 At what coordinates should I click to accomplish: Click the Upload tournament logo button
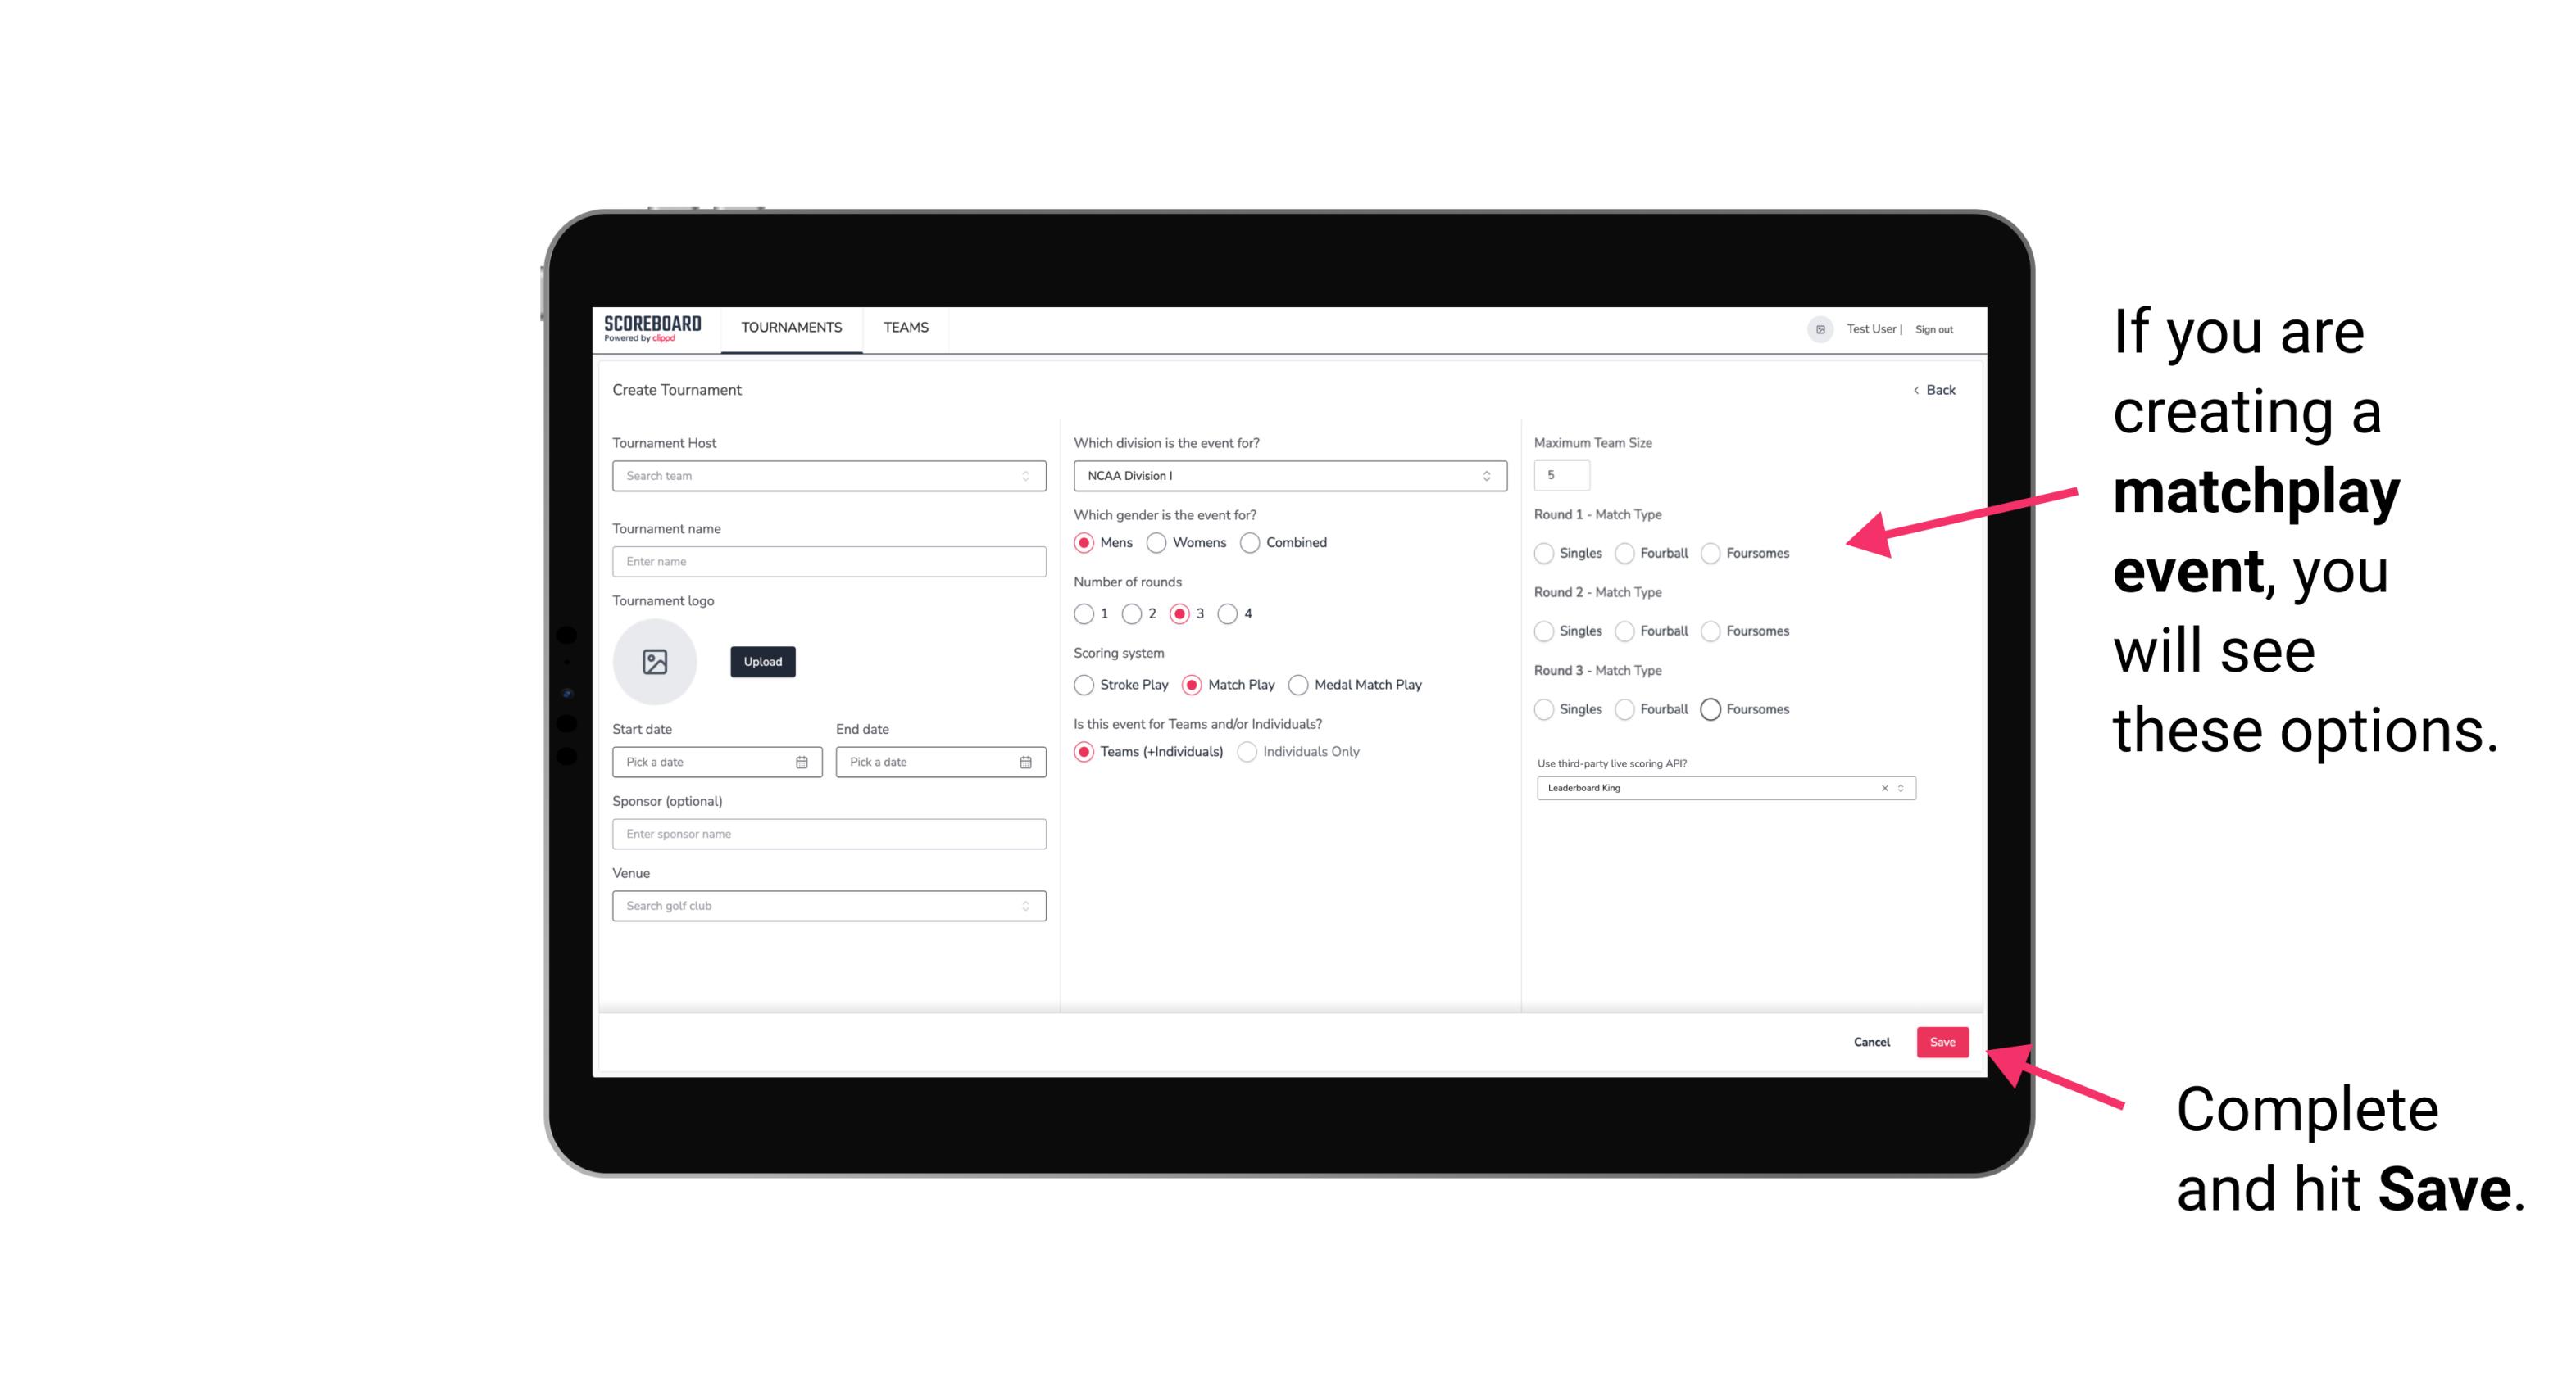coord(764,662)
